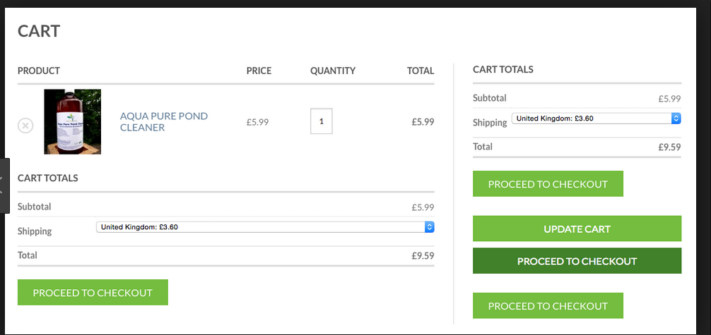
Task: Click the PRICE column header
Action: 259,71
